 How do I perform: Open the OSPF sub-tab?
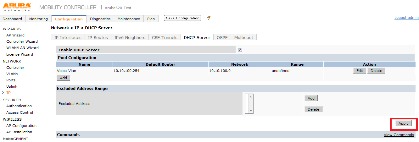click(222, 37)
